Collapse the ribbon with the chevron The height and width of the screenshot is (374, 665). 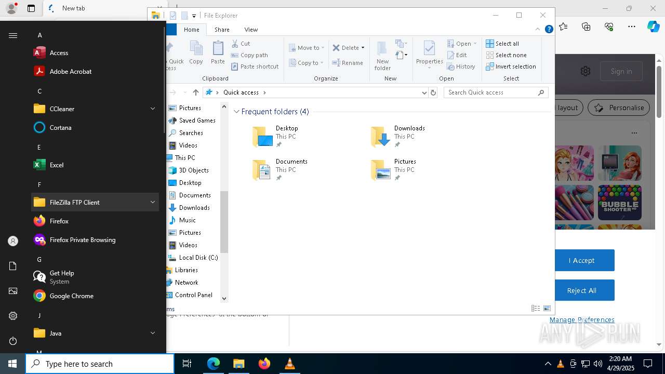pyautogui.click(x=538, y=30)
